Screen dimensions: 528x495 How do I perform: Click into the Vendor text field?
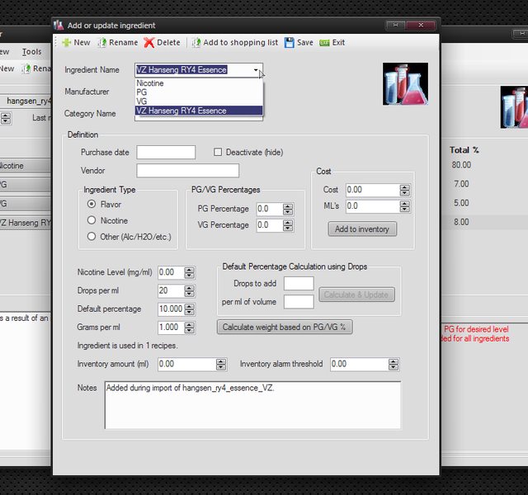click(x=187, y=171)
